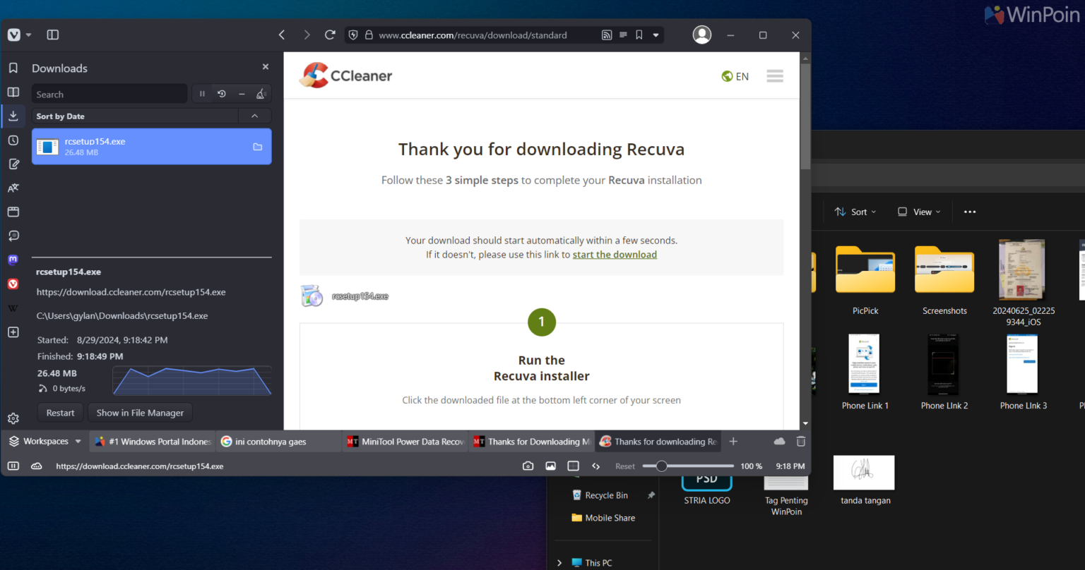Viewport: 1085px width, 570px height.
Task: Toggle the reader view icon in the address bar
Action: [622, 35]
